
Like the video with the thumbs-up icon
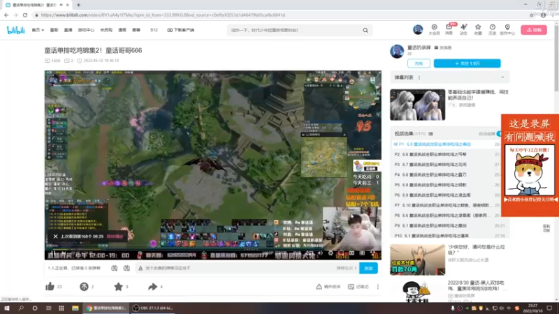tap(50, 286)
